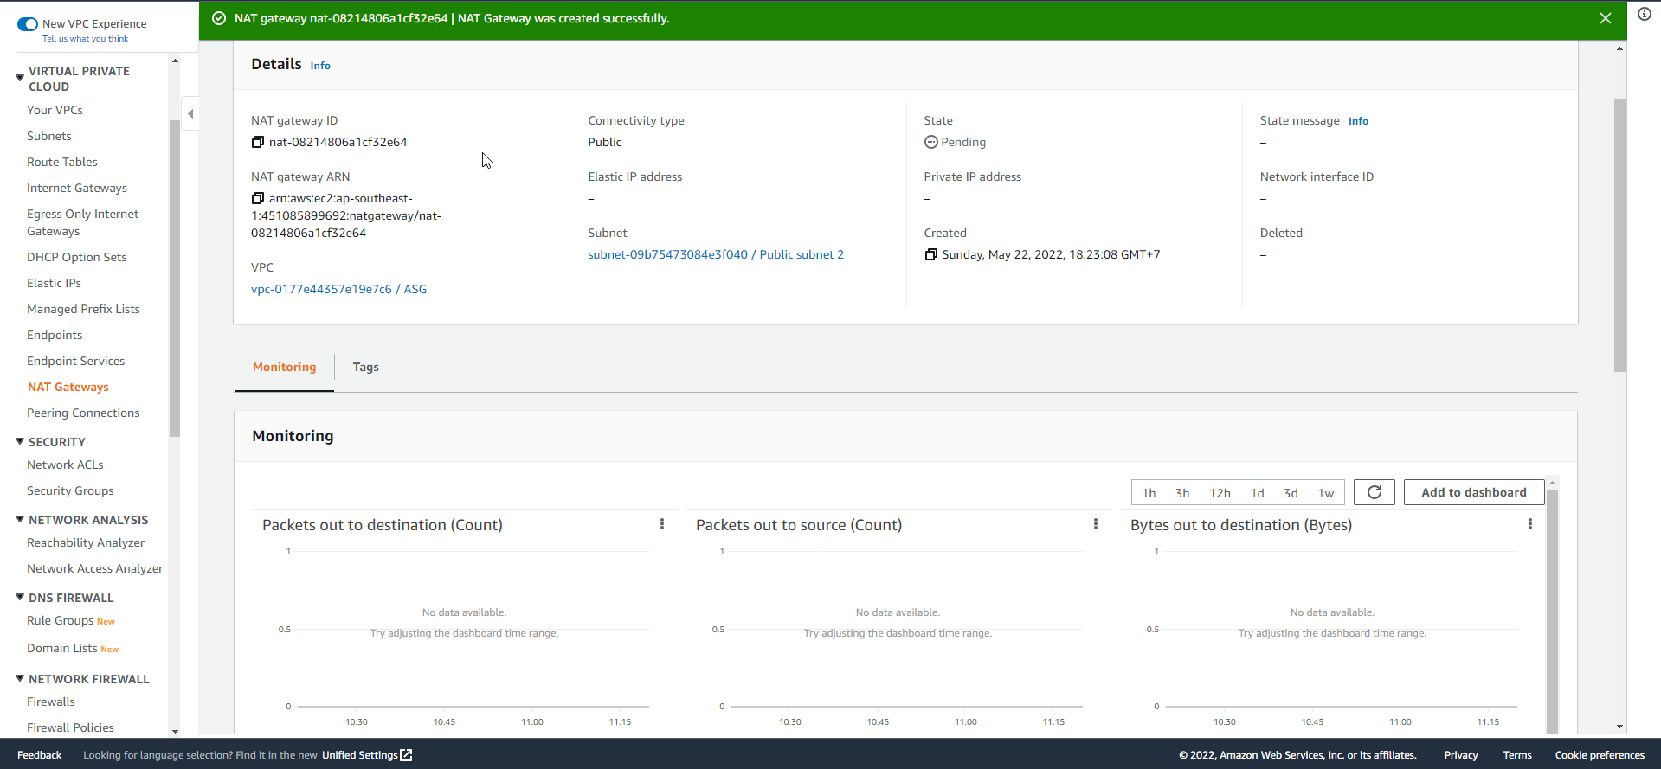The image size is (1661, 769).
Task: Open DHCP Option Sets
Action: (76, 257)
